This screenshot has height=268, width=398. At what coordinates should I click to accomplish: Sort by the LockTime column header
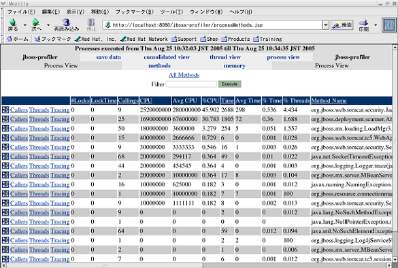(103, 101)
